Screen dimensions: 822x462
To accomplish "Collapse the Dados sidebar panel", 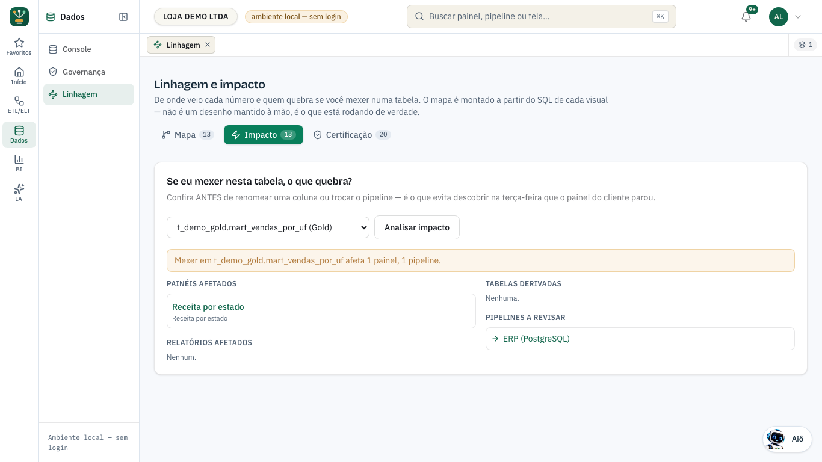I will (x=123, y=17).
